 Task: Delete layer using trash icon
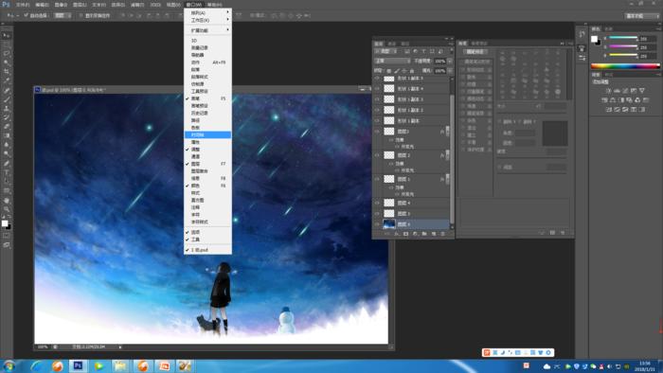pos(443,234)
